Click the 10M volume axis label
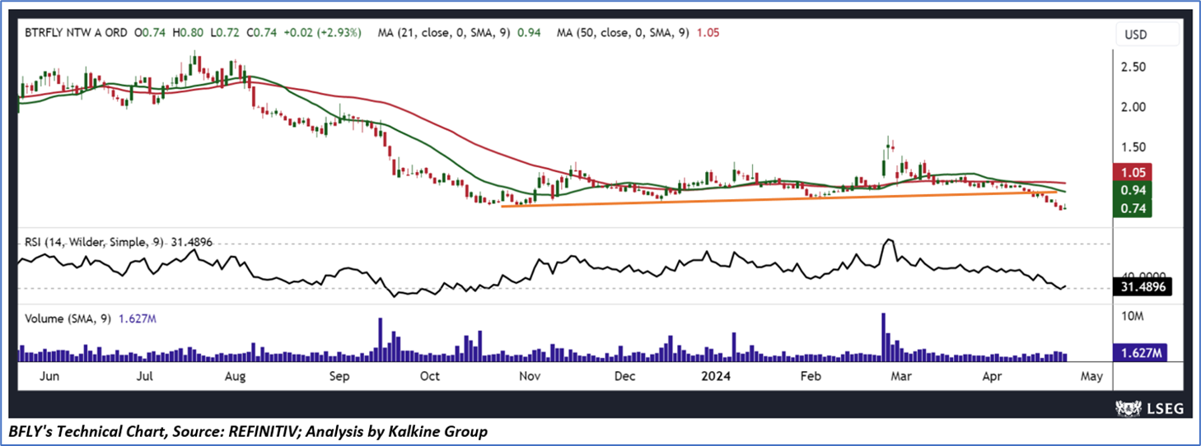Viewport: 1201px width, 446px height. pyautogui.click(x=1134, y=316)
